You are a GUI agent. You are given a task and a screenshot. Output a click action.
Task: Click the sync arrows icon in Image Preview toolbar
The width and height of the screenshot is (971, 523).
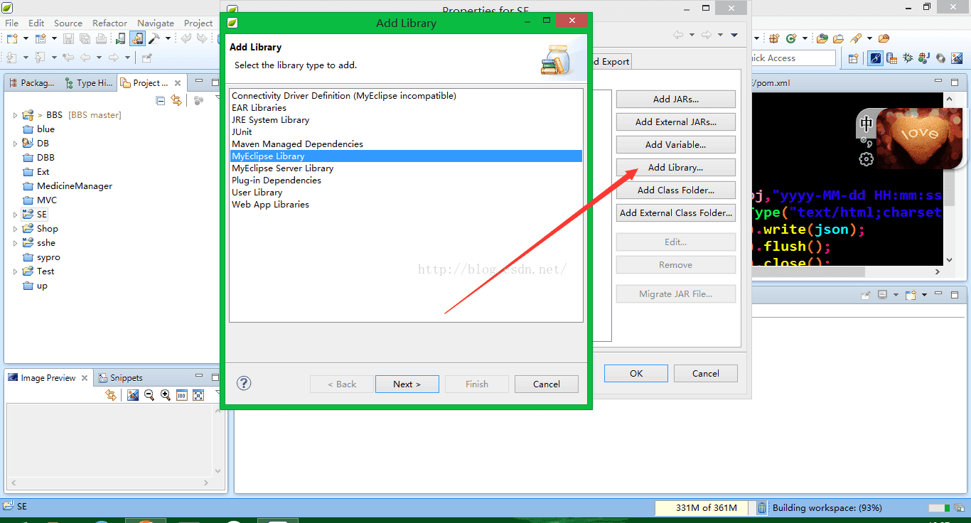tap(111, 395)
